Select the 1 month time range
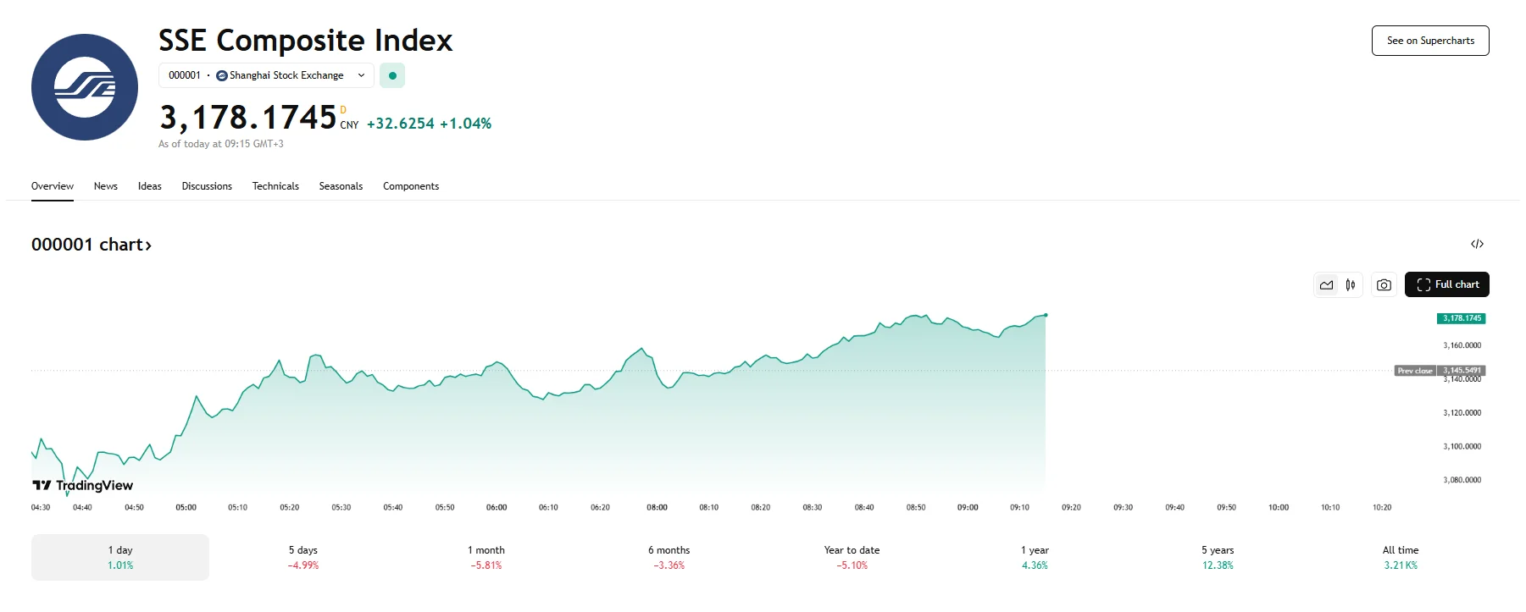The image size is (1526, 612). (486, 557)
